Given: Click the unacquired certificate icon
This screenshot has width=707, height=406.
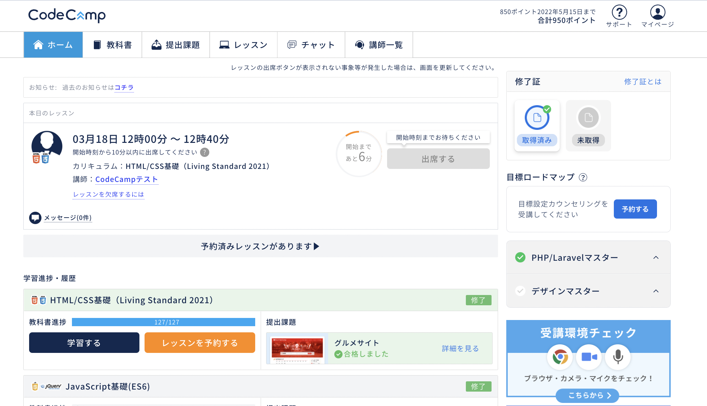Looking at the screenshot, I should [588, 118].
